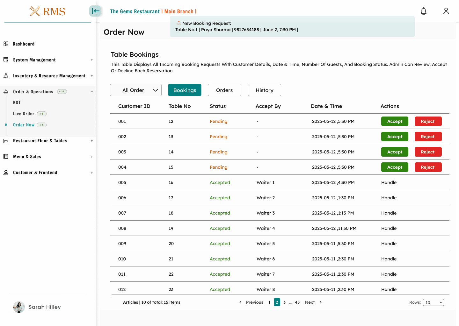Click Sarah Hilley's avatar photo
The image size is (459, 326).
click(x=19, y=307)
